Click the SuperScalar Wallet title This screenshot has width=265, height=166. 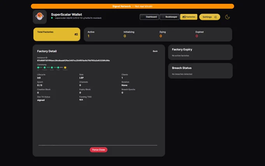click(66, 14)
